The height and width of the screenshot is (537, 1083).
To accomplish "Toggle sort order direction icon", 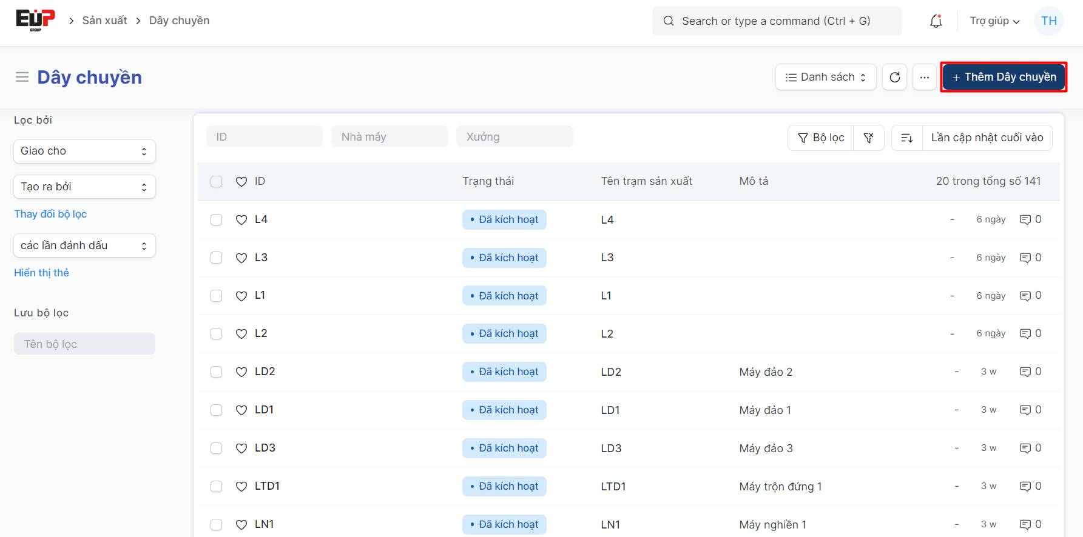I will [x=907, y=138].
